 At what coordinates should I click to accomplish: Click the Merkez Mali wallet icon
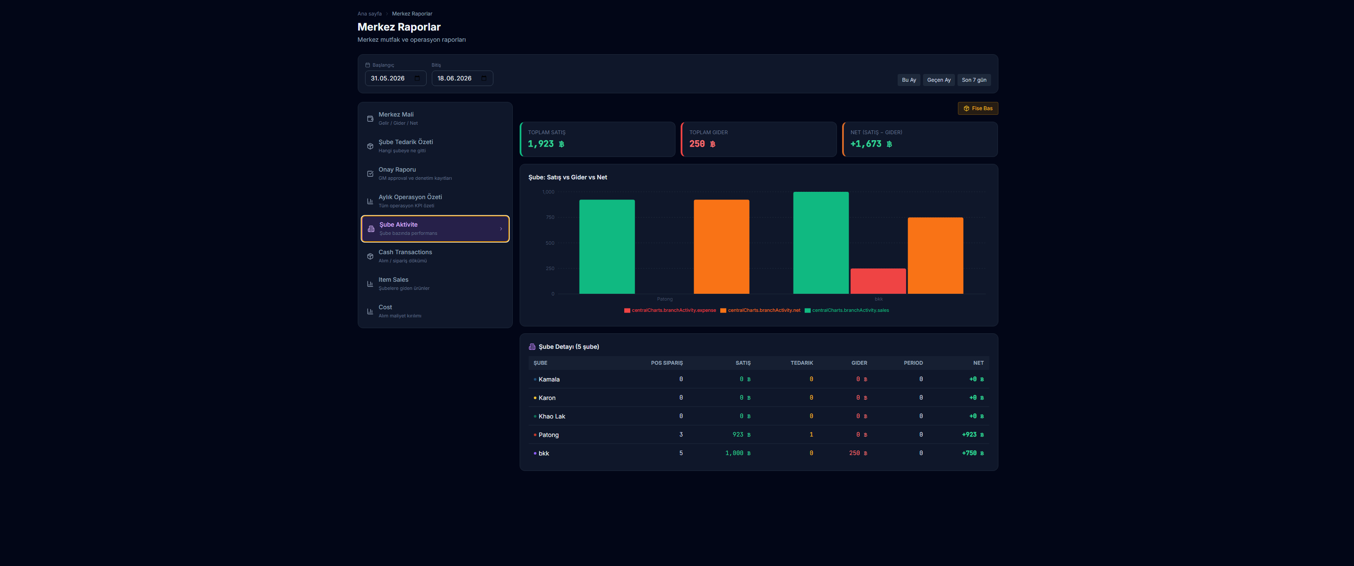[370, 119]
